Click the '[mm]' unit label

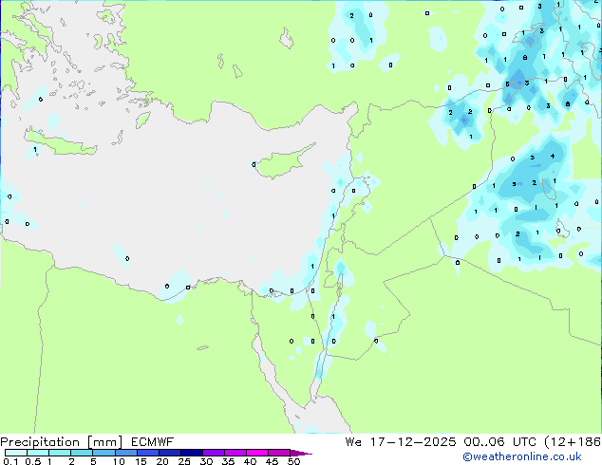tap(104, 442)
